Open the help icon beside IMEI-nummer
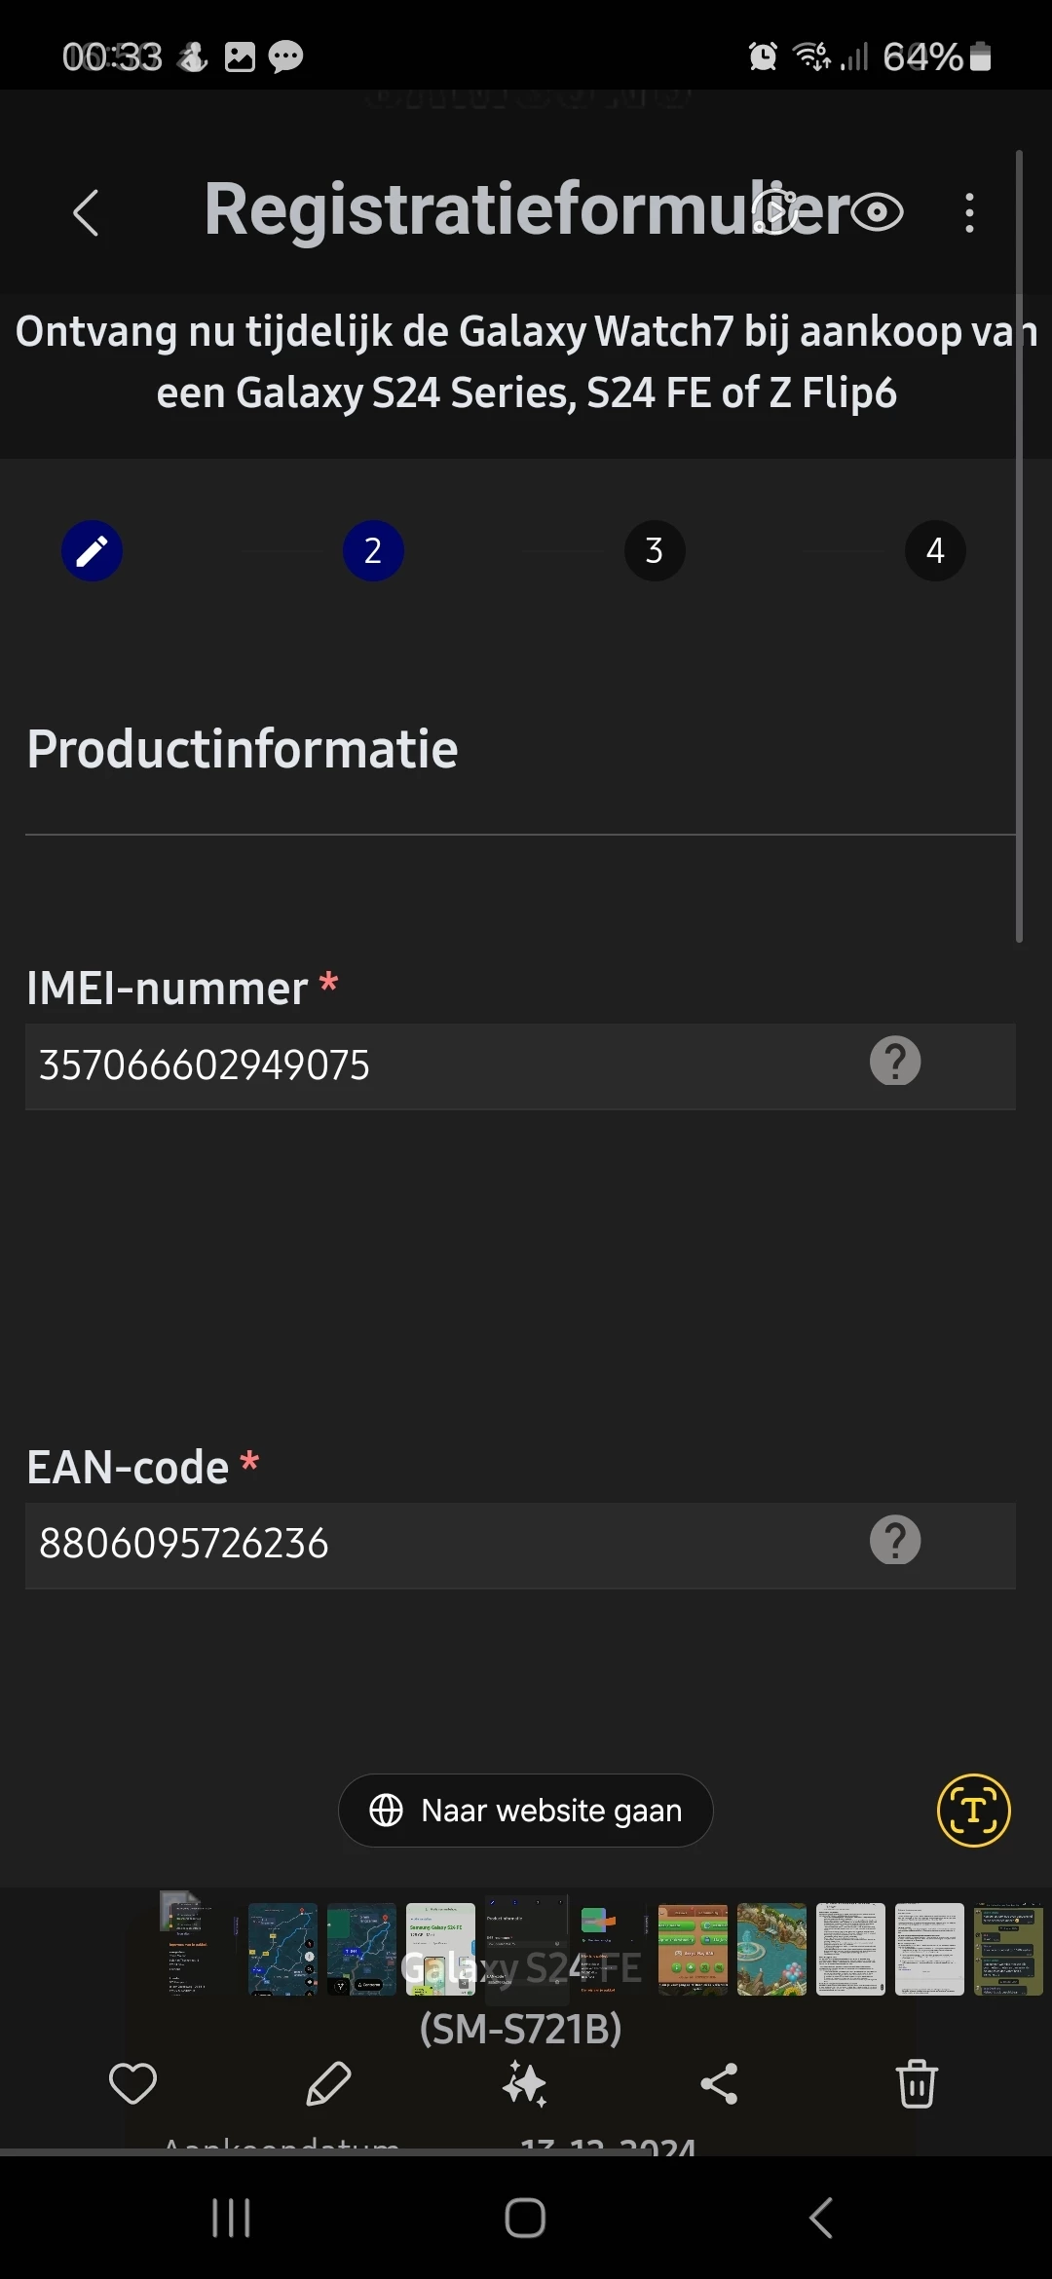The image size is (1052, 2279). [x=895, y=1062]
